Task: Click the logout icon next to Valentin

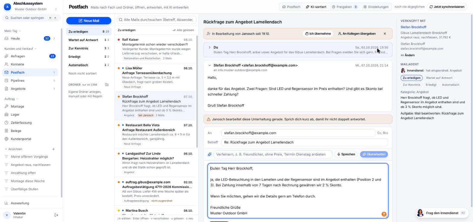Action: point(56,215)
